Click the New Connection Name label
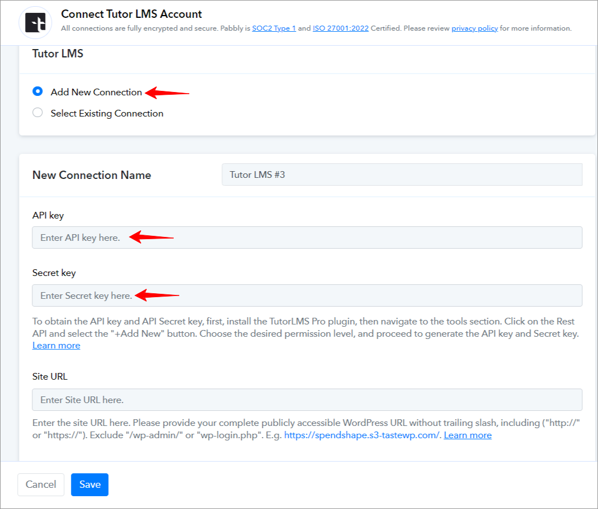598x509 pixels. [x=92, y=174]
